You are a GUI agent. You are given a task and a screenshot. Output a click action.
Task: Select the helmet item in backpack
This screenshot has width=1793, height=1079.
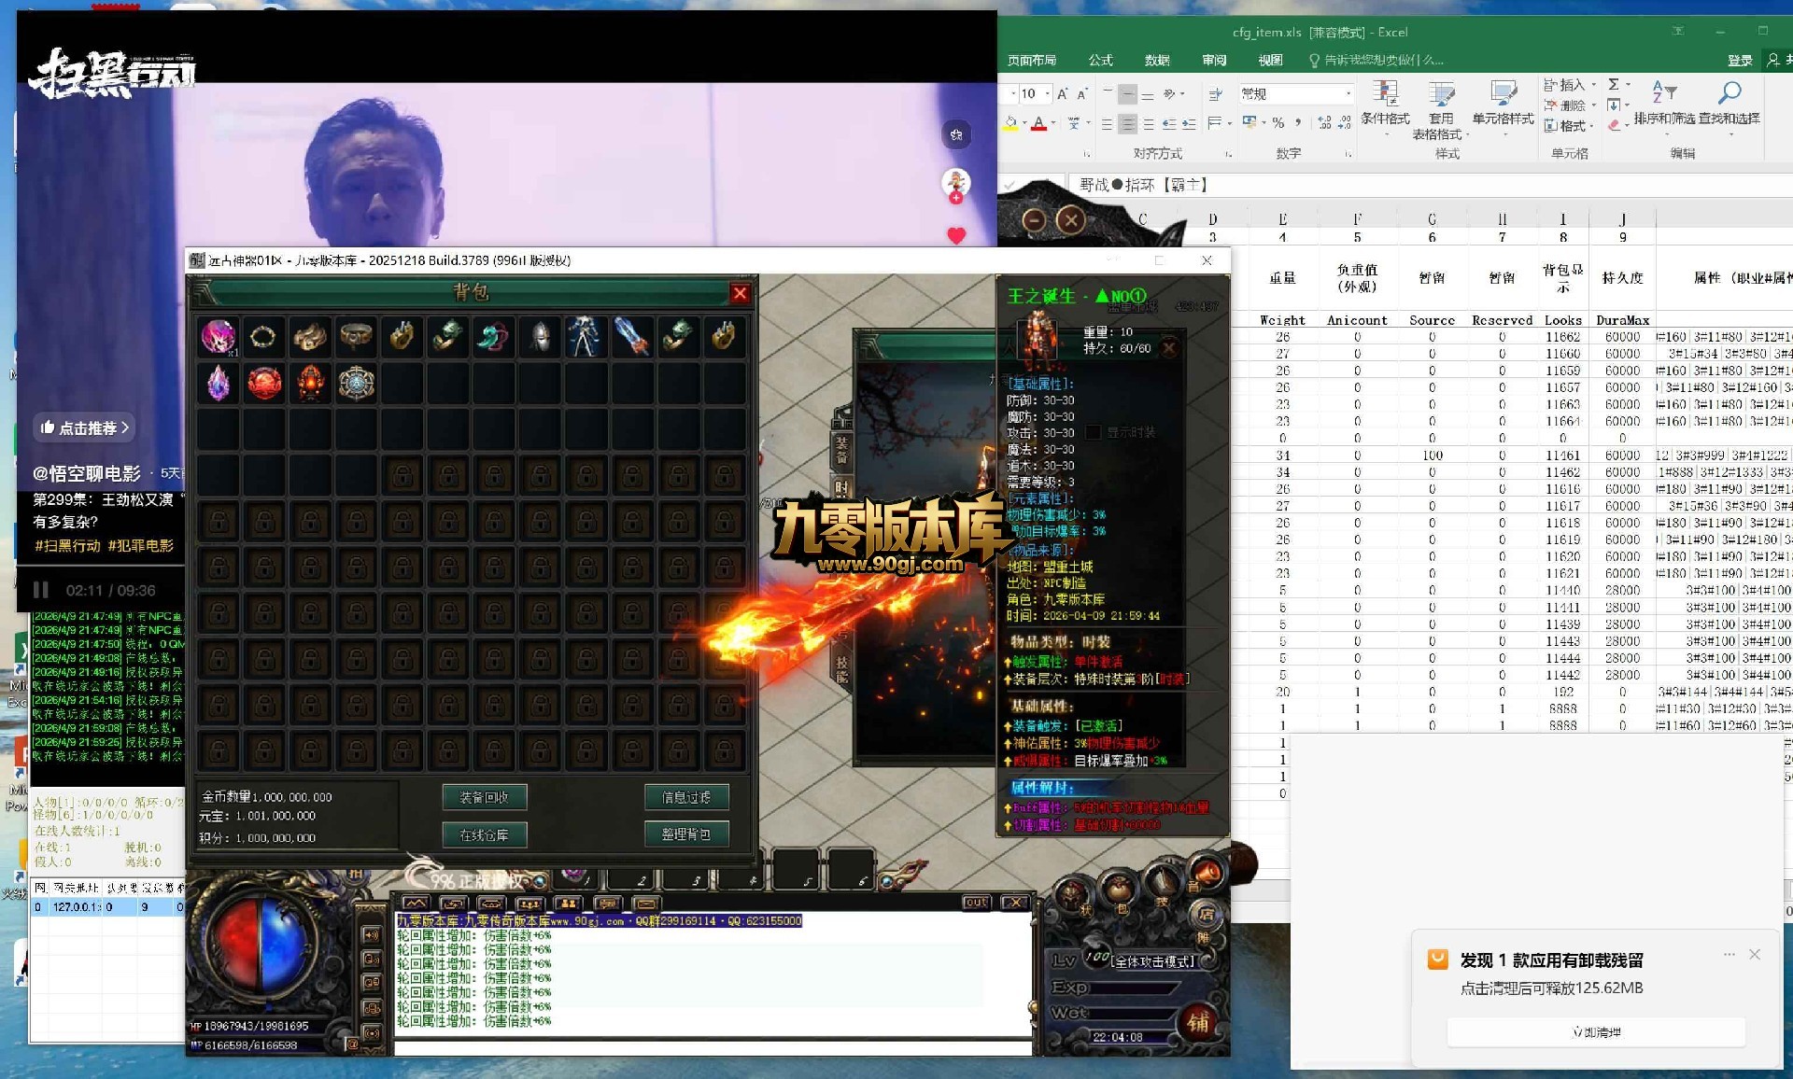[540, 337]
